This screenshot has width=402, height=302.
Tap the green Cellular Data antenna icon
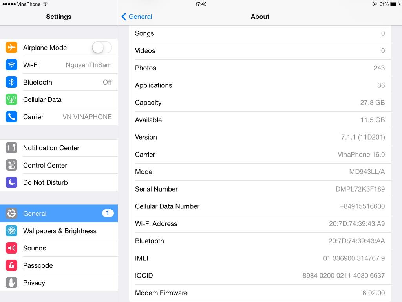(11, 99)
